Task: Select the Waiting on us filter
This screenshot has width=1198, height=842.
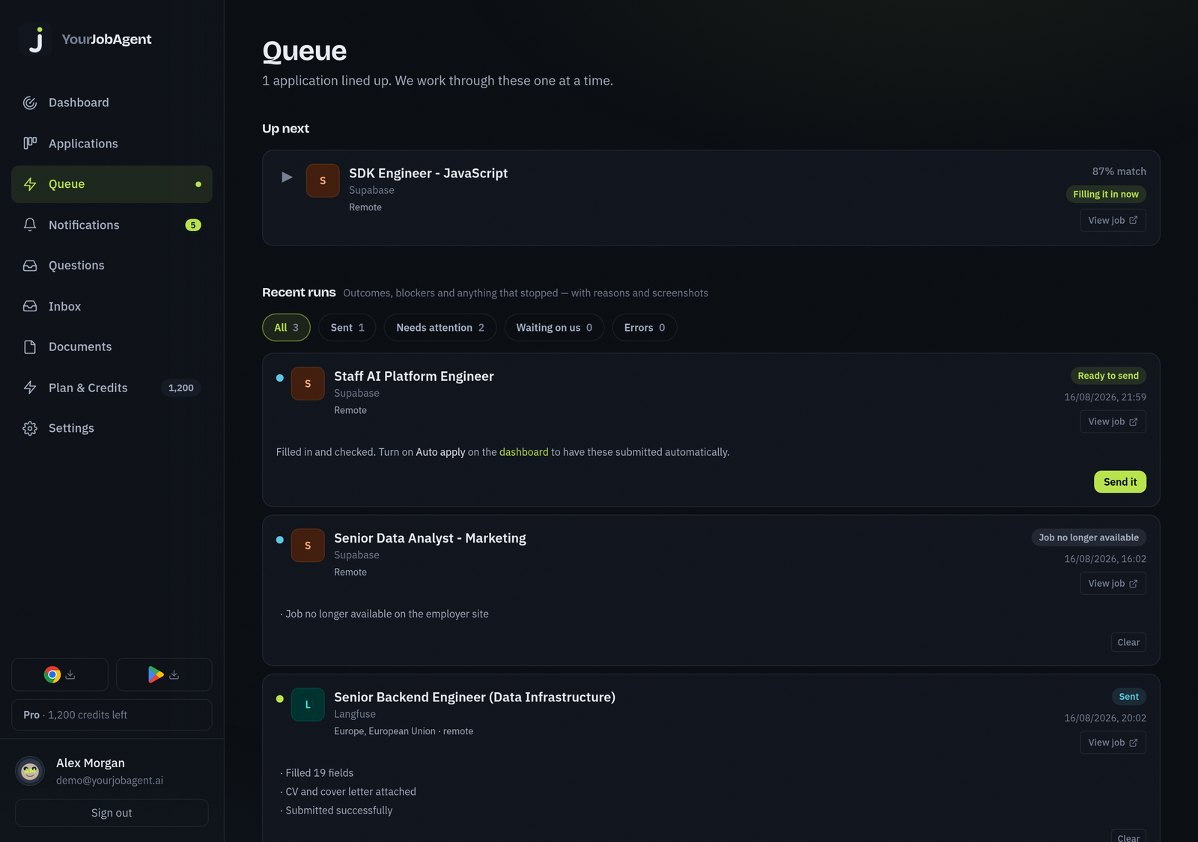Action: [x=554, y=328]
